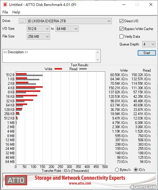Click the gray Read legend swatch
This screenshot has height=190, width=158.
83,69
